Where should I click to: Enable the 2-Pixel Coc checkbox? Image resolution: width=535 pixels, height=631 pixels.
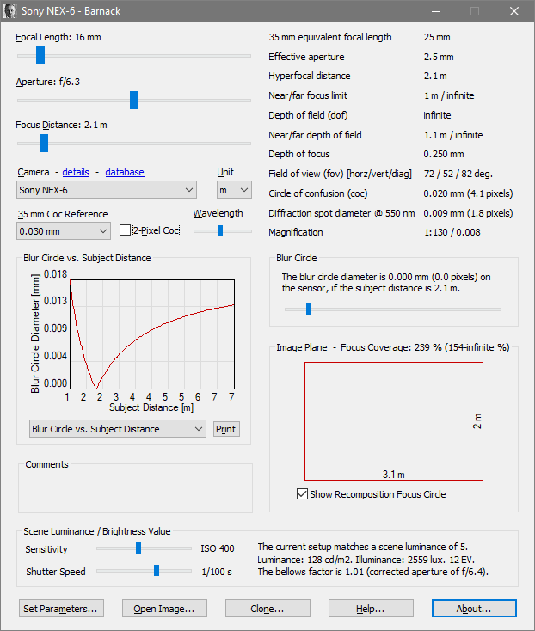coord(126,230)
